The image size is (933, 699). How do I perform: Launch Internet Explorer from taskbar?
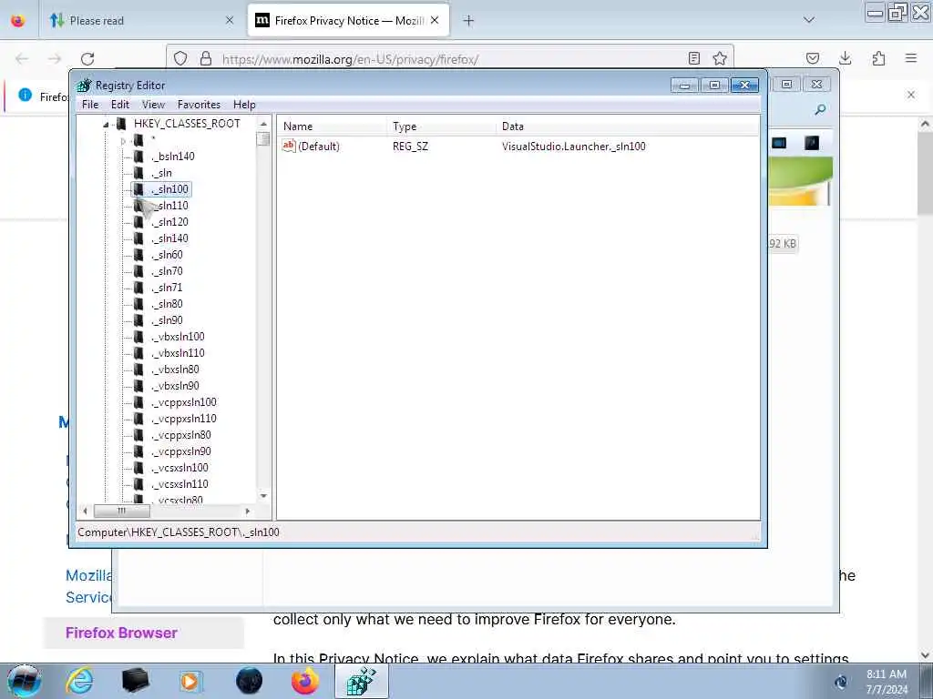point(79,681)
